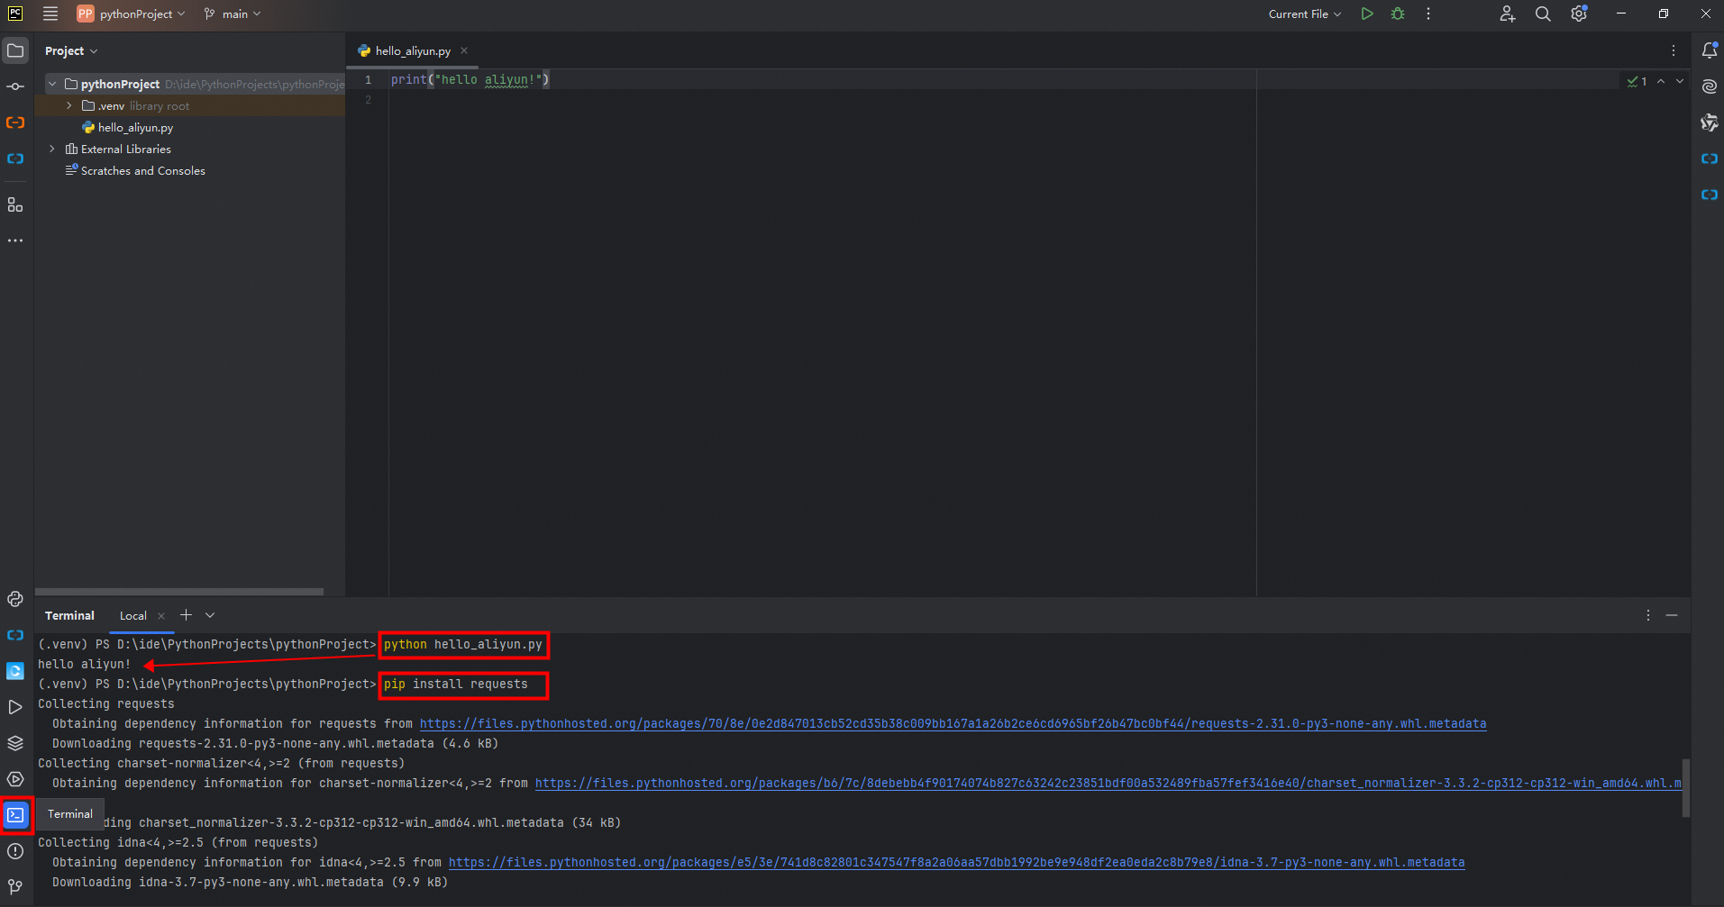Open editor tab options menu
This screenshot has height=907, width=1724.
click(1674, 50)
